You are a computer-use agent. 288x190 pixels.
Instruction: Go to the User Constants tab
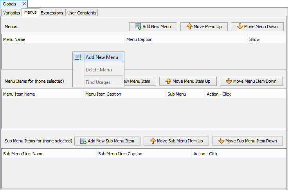81,13
